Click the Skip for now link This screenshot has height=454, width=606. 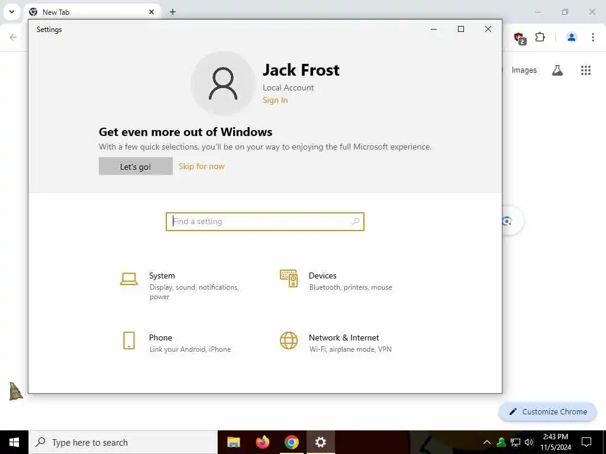point(201,166)
